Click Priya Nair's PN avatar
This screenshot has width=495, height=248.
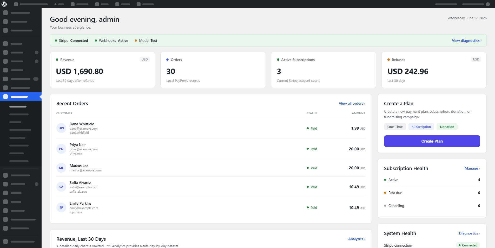coord(61,149)
